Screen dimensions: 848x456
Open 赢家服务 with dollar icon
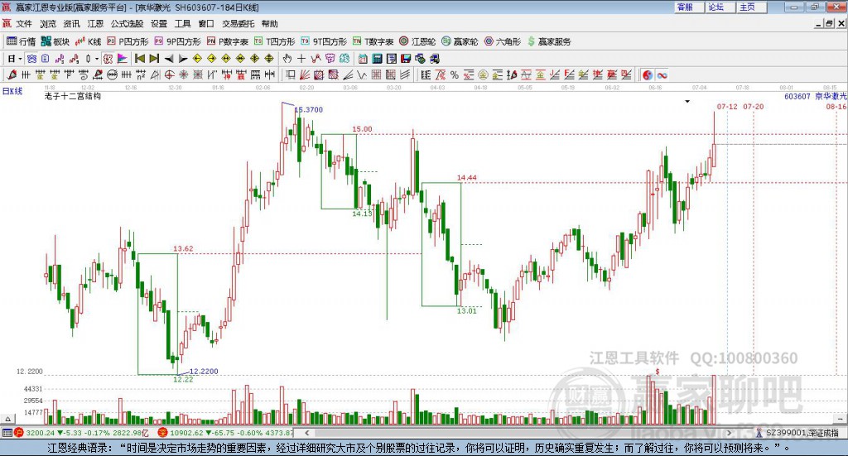[549, 41]
